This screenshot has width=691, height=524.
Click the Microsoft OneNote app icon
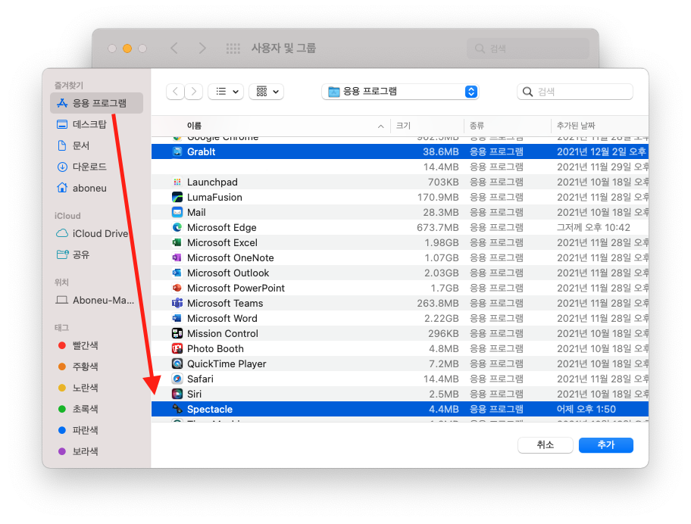177,257
